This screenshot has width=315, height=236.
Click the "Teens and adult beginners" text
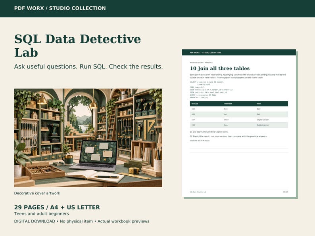[x=41, y=214]
